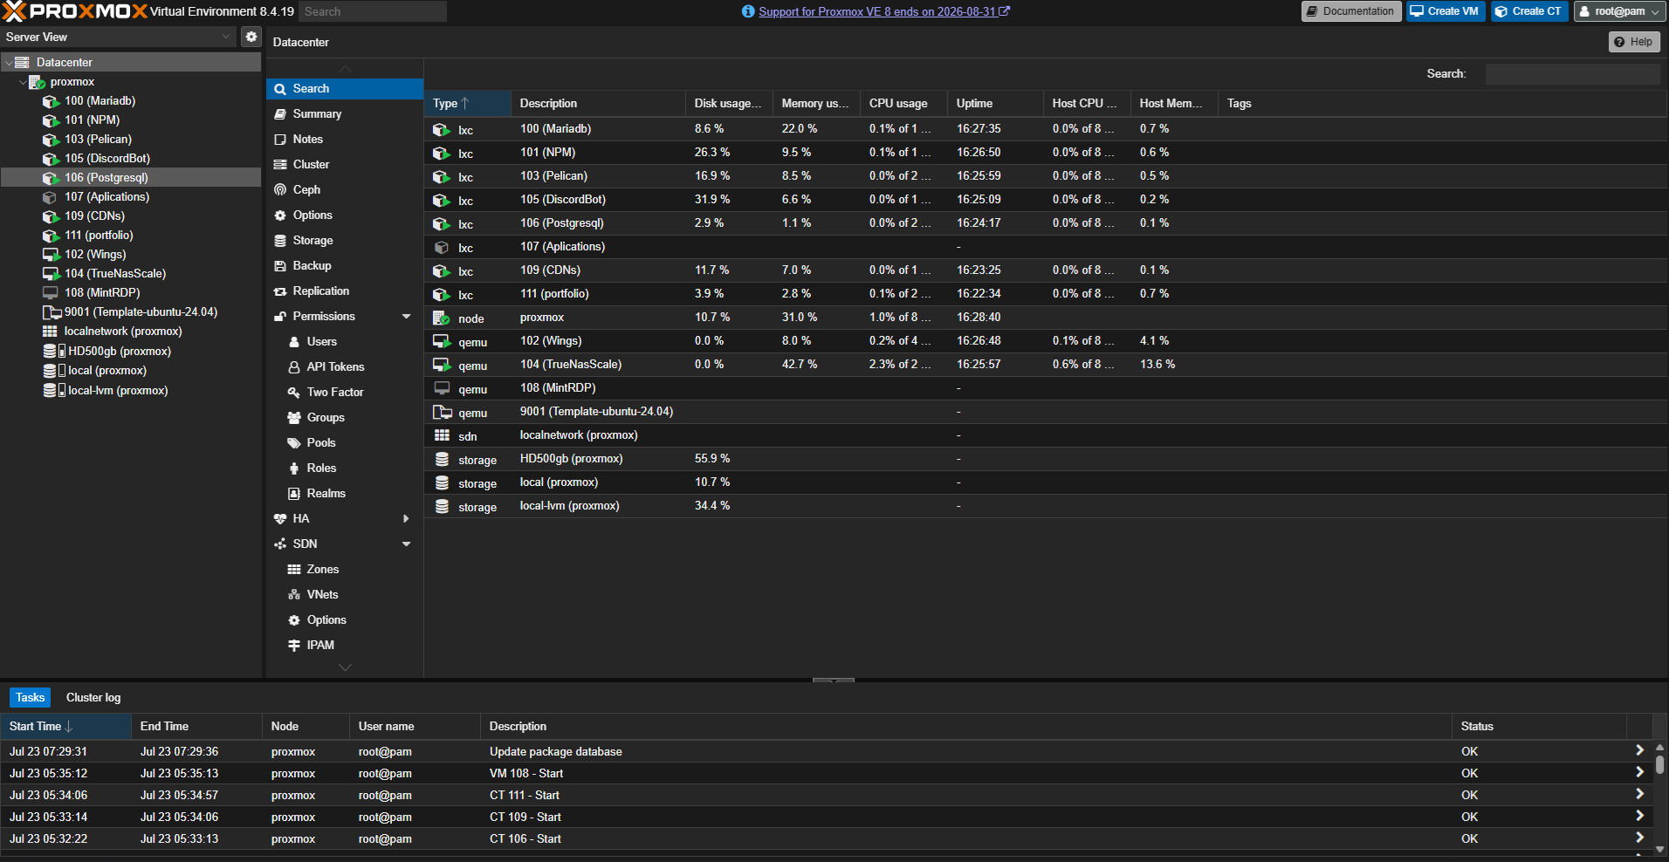Image resolution: width=1669 pixels, height=862 pixels.
Task: Expand the HA submenu arrow
Action: tap(406, 519)
